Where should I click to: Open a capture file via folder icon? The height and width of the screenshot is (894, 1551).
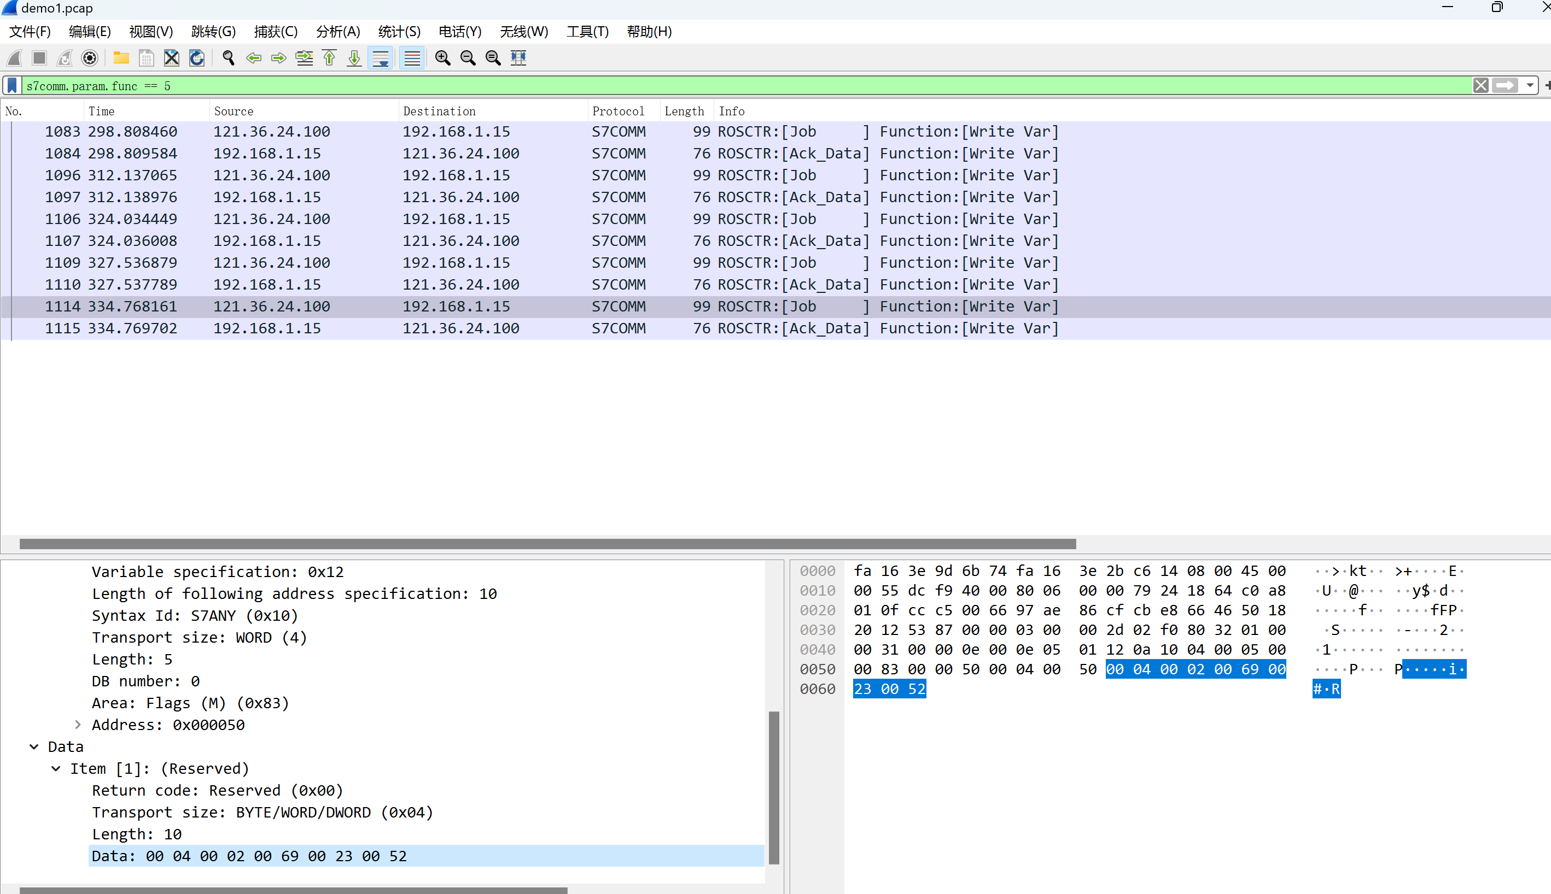(121, 58)
